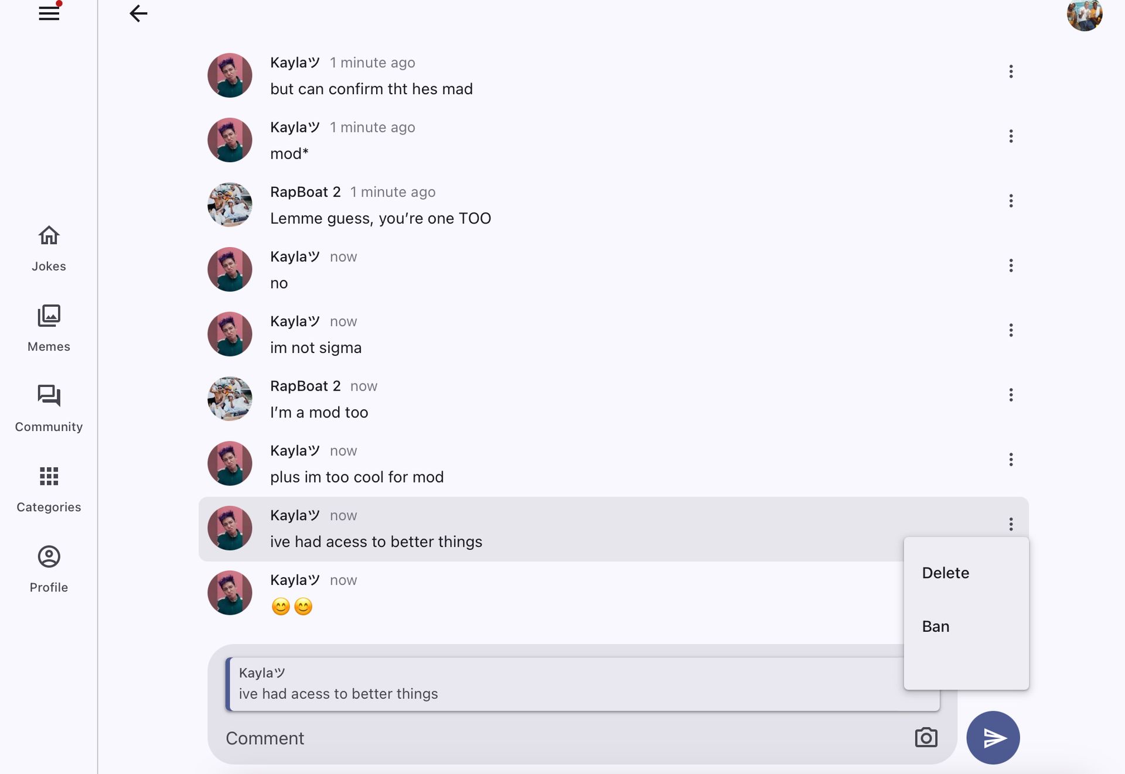This screenshot has height=774, width=1125.
Task: View your Profile
Action: tap(49, 569)
